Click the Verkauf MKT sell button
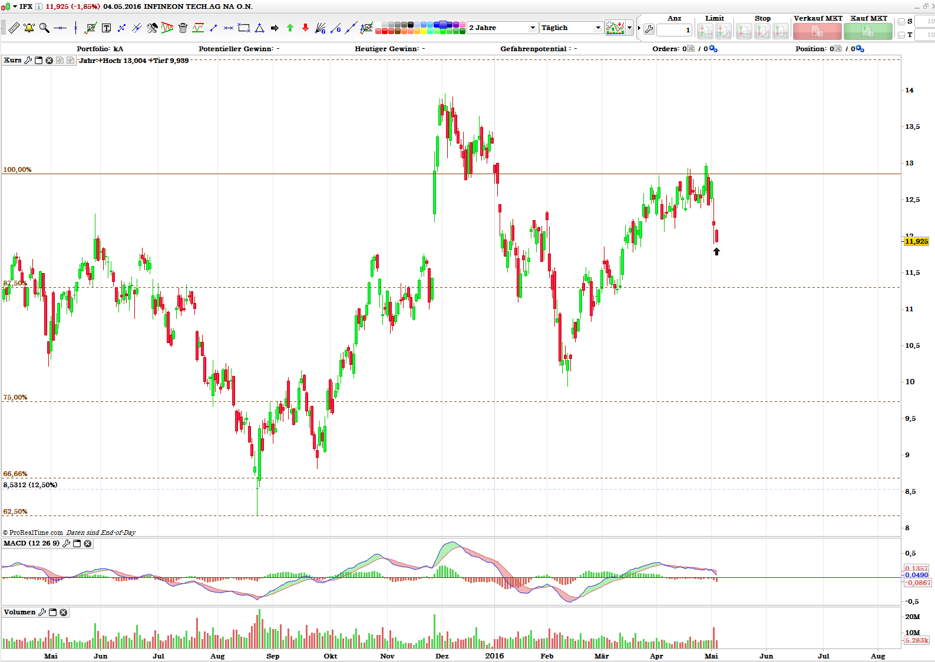The width and height of the screenshot is (935, 662). pos(817,31)
